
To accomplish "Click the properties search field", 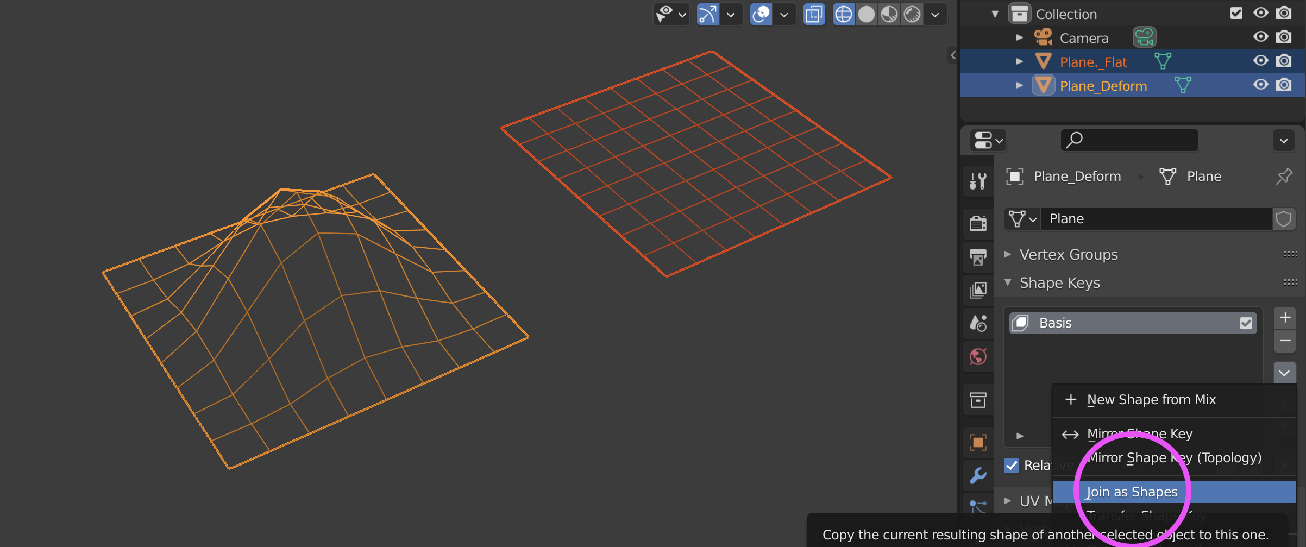I will [x=1129, y=140].
